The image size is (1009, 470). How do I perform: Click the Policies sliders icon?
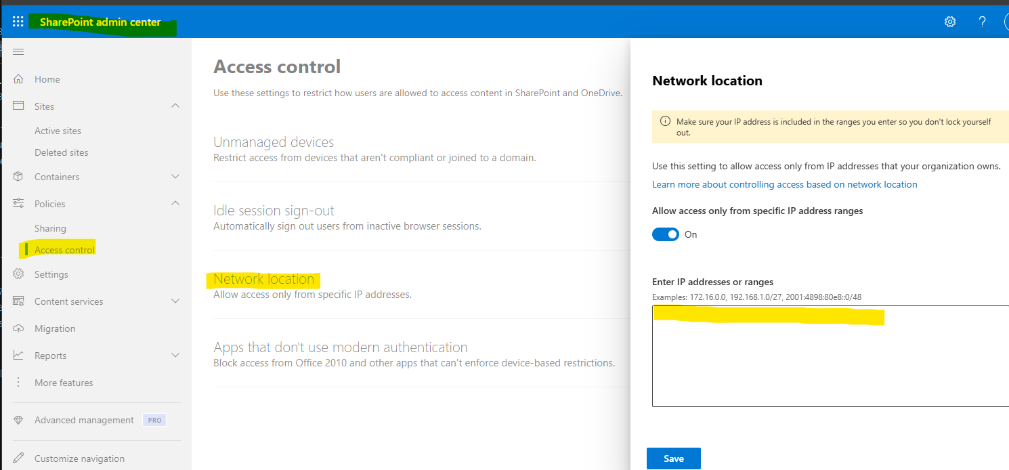click(18, 204)
